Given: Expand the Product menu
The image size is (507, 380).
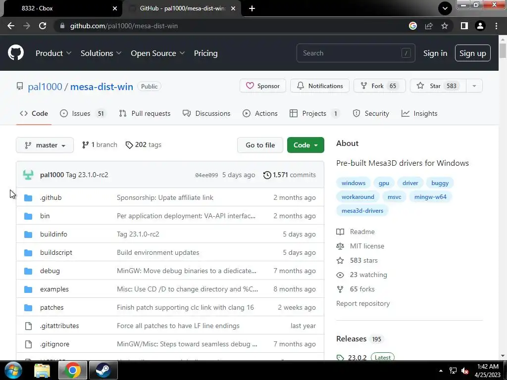Looking at the screenshot, I should pos(53,53).
